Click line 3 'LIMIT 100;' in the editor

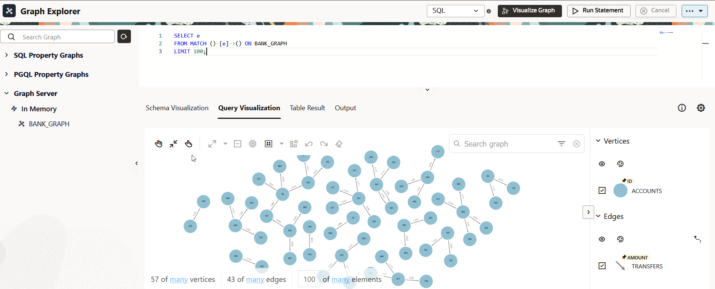190,51
